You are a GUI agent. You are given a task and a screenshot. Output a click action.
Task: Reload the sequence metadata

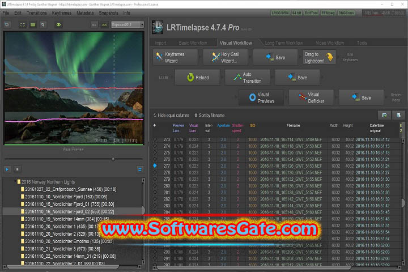(198, 77)
